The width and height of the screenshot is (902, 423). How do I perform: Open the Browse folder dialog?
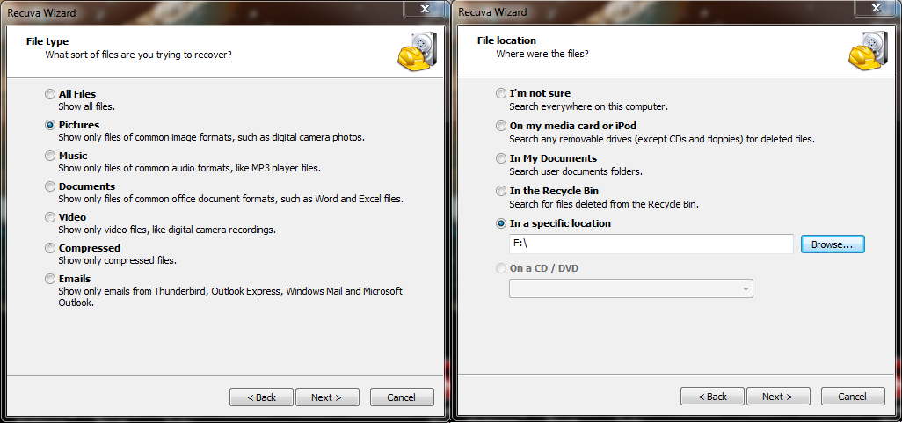click(x=833, y=244)
